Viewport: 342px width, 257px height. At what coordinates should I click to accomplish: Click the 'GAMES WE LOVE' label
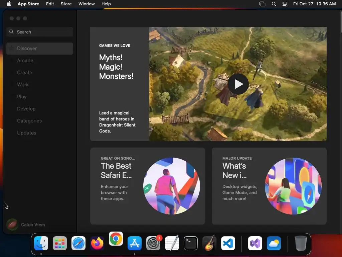(x=115, y=46)
